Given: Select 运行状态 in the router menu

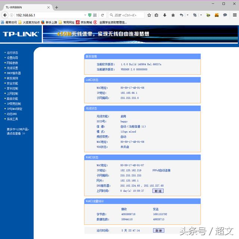Looking at the screenshot, I should coord(12,53).
